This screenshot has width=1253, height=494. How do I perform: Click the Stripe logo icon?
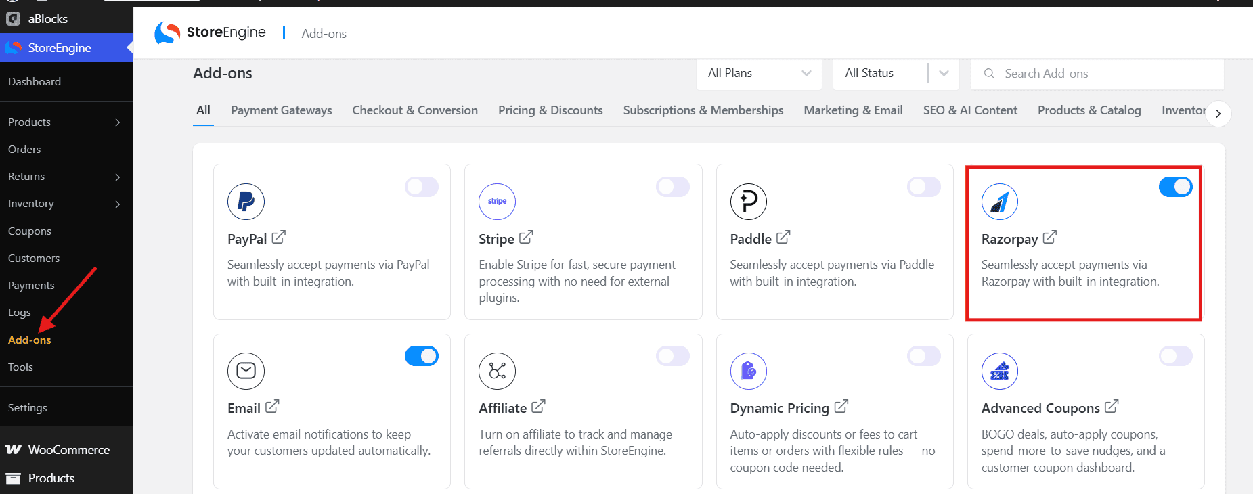click(x=497, y=202)
